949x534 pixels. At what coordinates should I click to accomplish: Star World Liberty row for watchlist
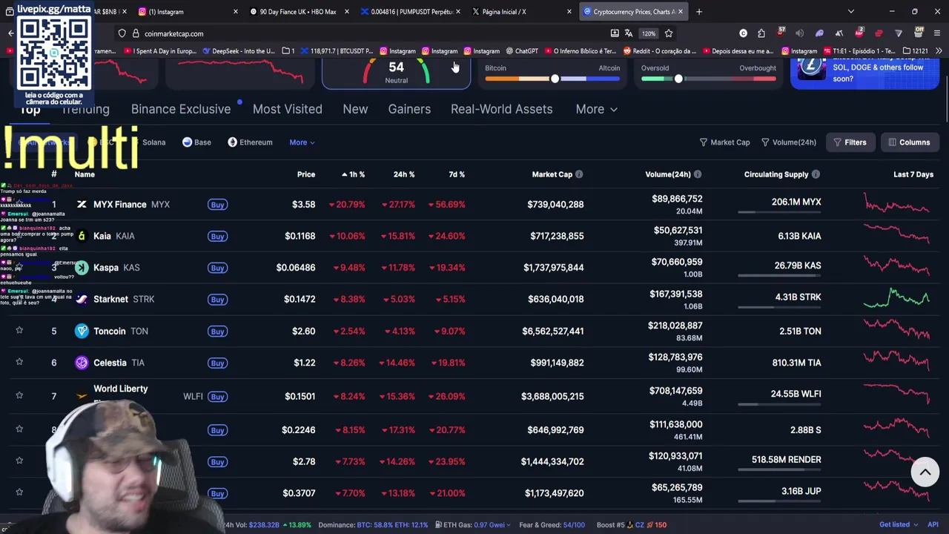coord(19,395)
